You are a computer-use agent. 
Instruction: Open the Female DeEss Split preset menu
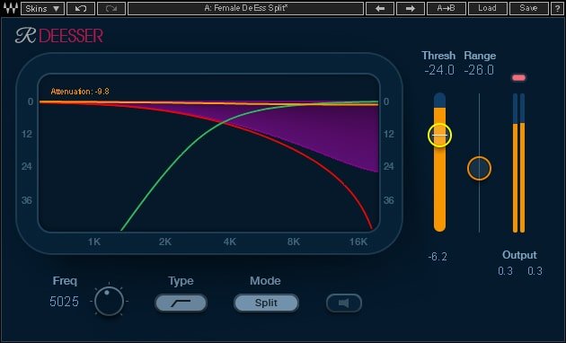pyautogui.click(x=246, y=8)
